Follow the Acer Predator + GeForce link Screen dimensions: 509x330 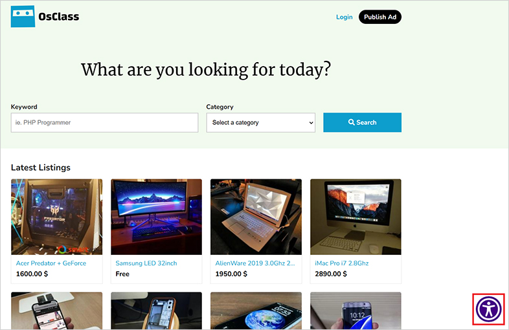point(51,263)
